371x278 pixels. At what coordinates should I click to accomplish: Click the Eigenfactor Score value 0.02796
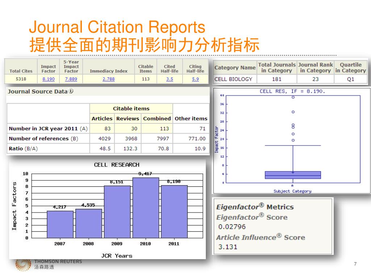[x=232, y=227]
